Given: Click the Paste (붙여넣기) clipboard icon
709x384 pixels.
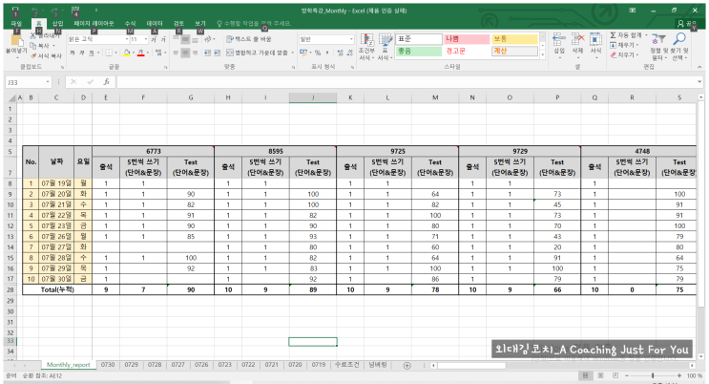Looking at the screenshot, I should click(16, 41).
